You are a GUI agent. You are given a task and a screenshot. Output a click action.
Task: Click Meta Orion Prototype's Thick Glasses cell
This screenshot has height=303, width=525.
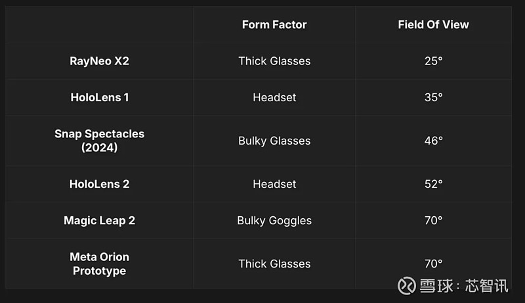(x=274, y=264)
